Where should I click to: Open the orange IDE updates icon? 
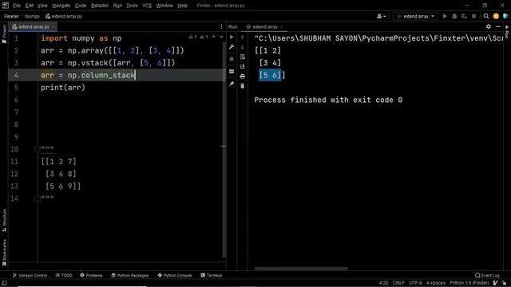(x=496, y=16)
